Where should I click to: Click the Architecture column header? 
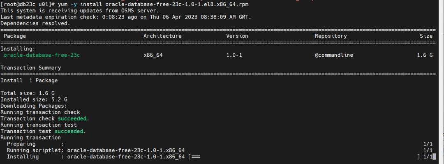tap(162, 36)
